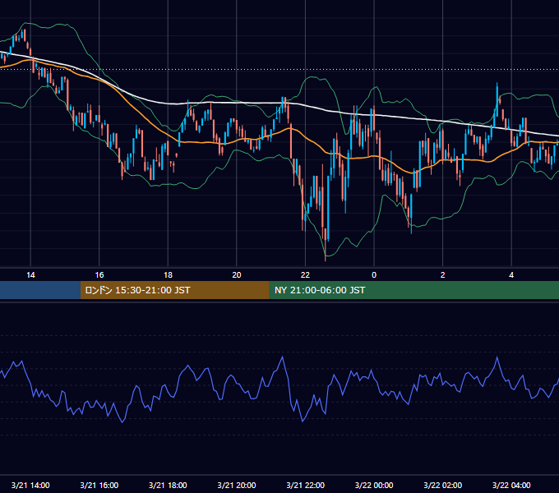Click the 16 hour label on price chart axis
The height and width of the screenshot is (493, 559).
99,275
